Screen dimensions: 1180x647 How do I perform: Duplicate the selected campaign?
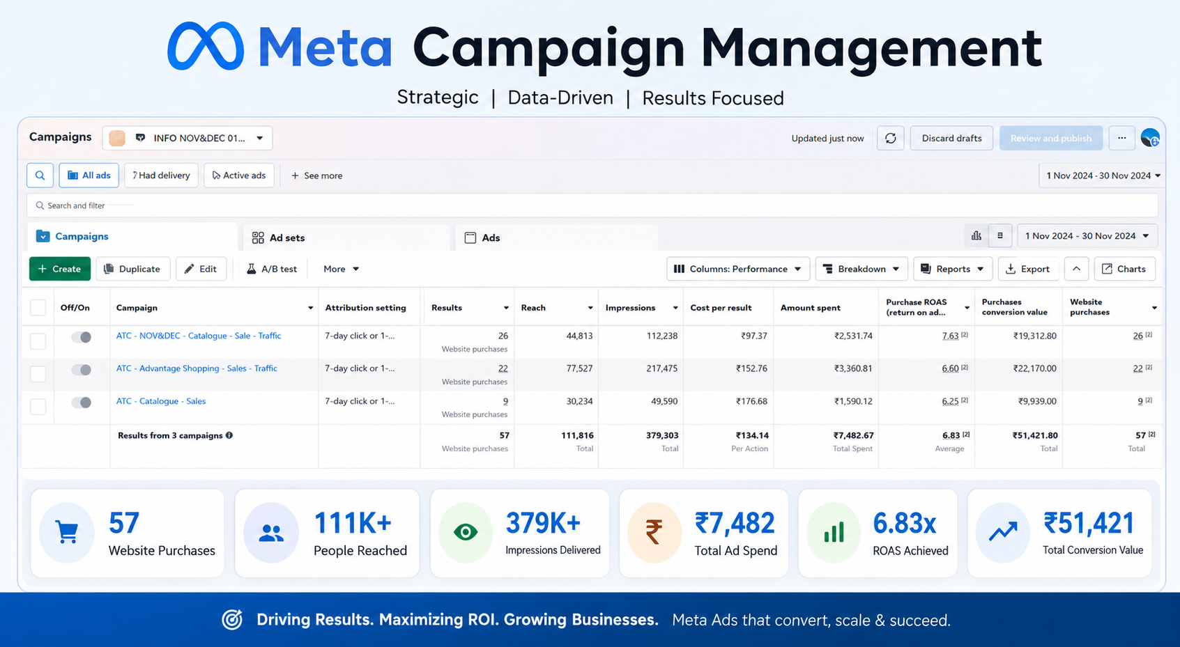pyautogui.click(x=132, y=269)
